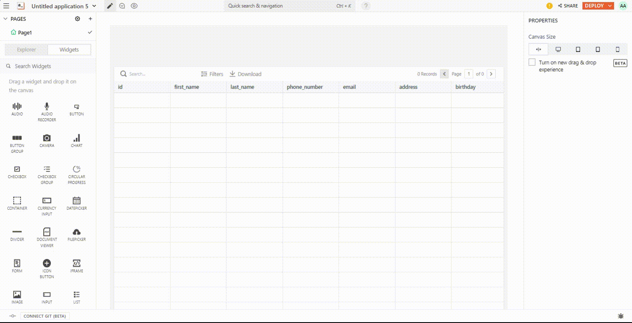The image size is (632, 323).
Task: Open the hamburger main menu
Action: [x=6, y=6]
